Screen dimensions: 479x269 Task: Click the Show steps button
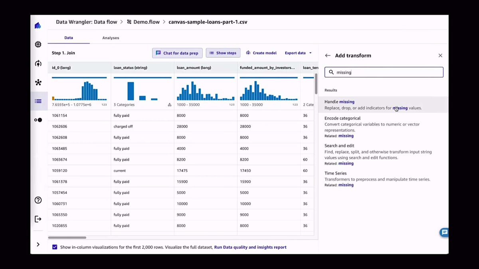click(223, 53)
